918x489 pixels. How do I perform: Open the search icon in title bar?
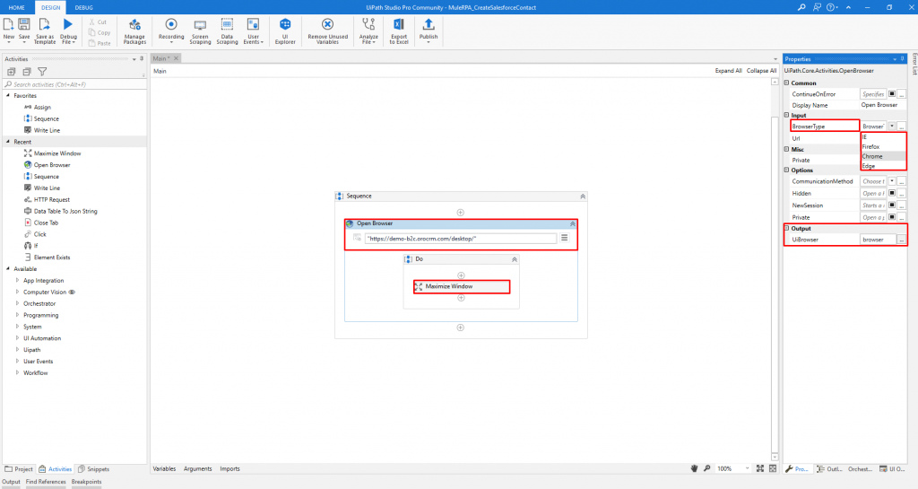tap(801, 7)
